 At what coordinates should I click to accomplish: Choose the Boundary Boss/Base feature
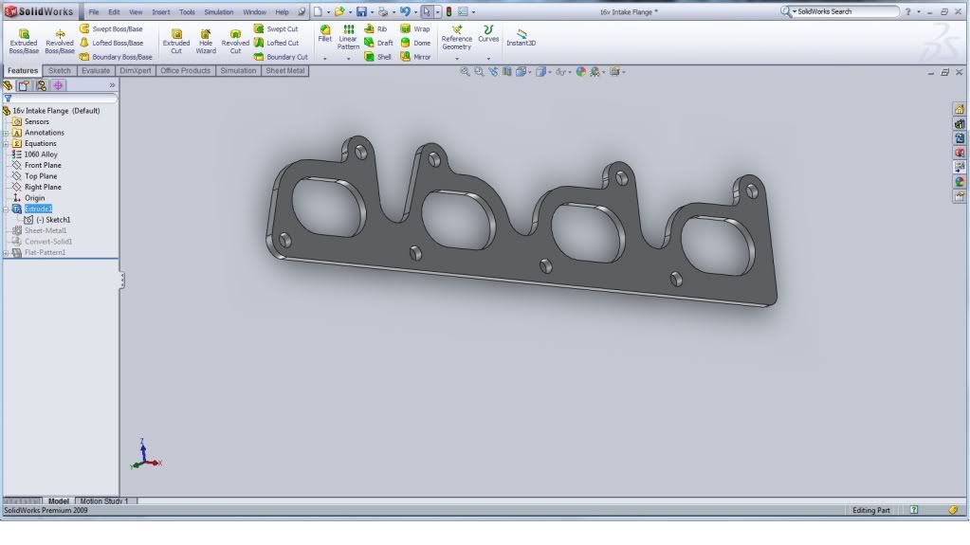[116, 56]
